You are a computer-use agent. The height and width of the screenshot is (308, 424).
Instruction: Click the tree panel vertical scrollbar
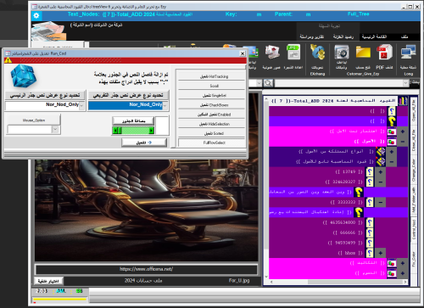(x=266, y=188)
